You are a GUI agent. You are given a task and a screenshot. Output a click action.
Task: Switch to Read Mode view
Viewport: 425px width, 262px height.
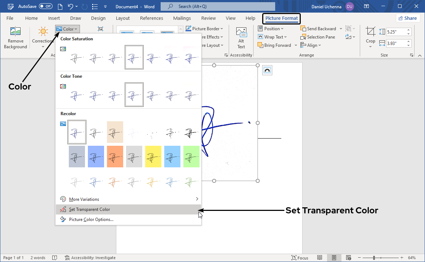(320, 257)
